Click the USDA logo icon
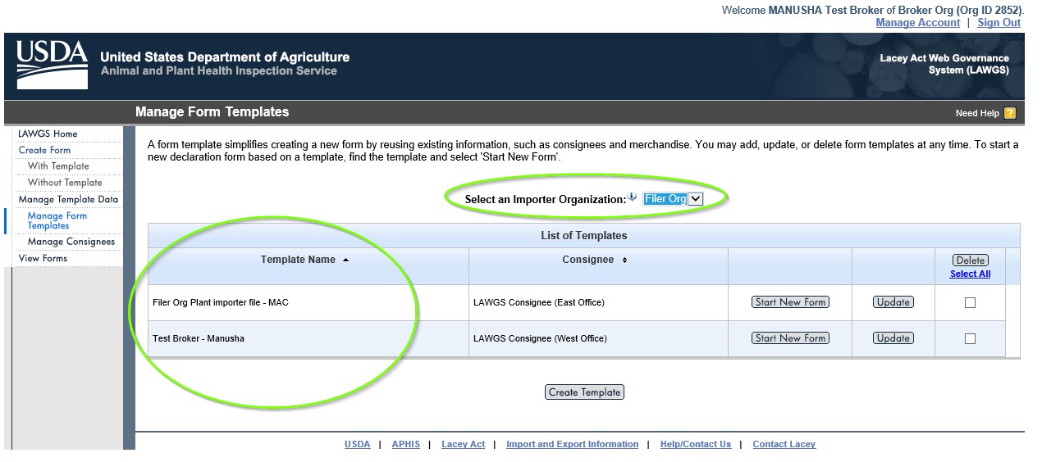The image size is (1042, 462). point(52,65)
